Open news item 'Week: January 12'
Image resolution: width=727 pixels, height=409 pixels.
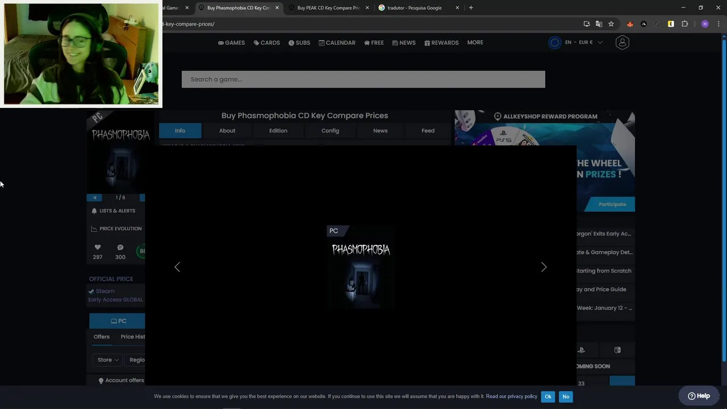click(x=604, y=308)
